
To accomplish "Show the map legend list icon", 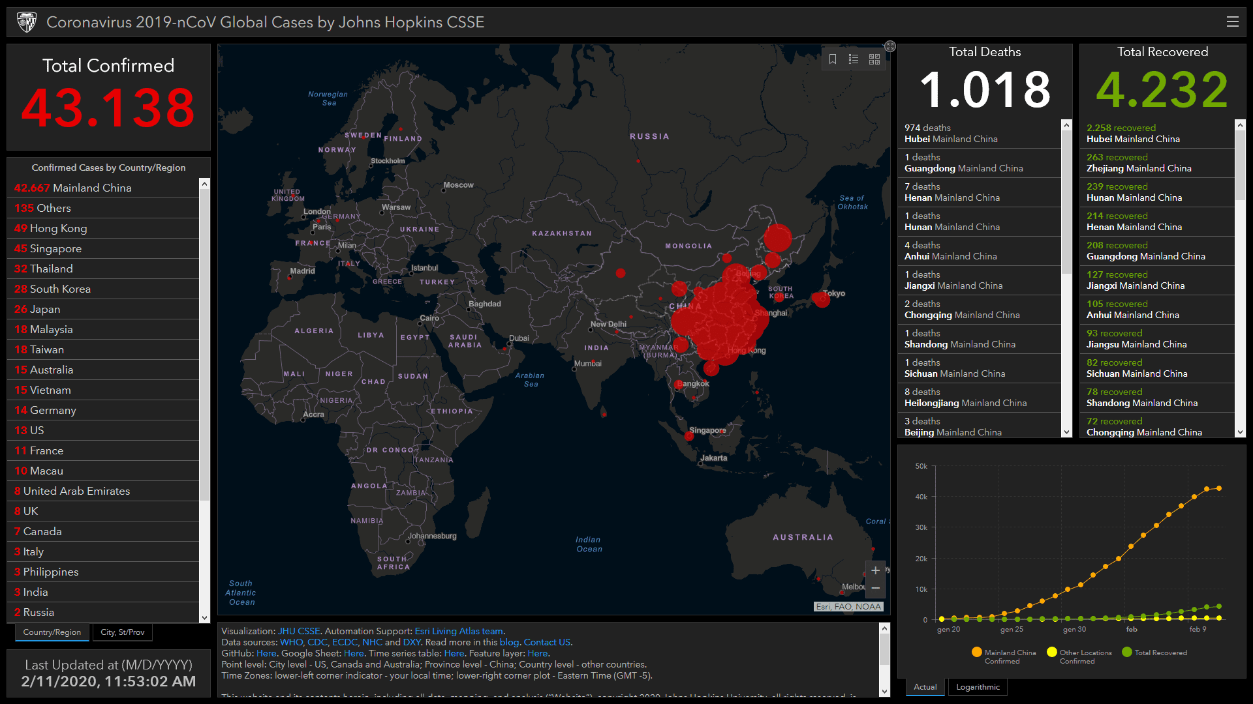I will coord(854,59).
